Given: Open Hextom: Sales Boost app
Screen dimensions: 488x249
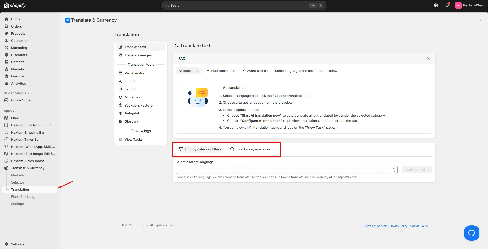Looking at the screenshot, I should click(27, 161).
